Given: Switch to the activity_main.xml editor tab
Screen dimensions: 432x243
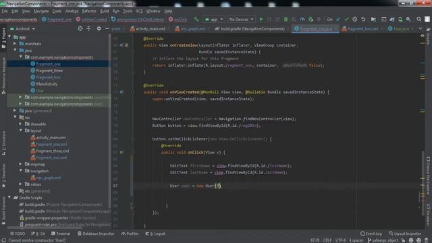Looking at the screenshot, I should 148,28.
